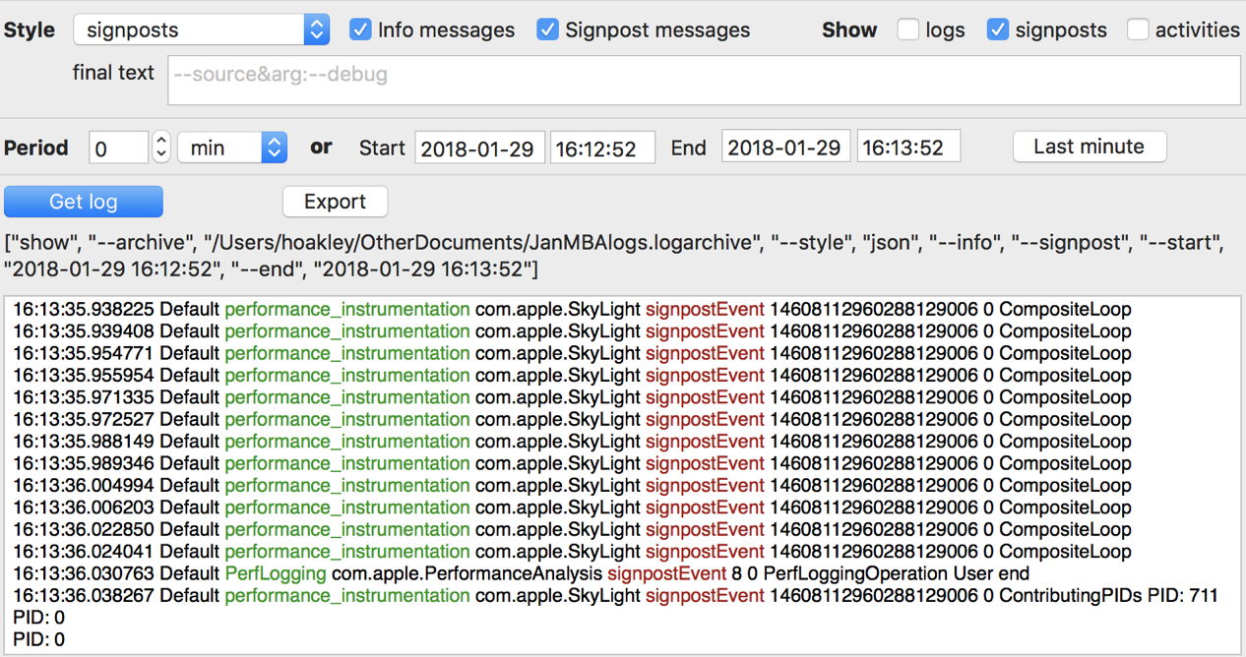Image resolution: width=1246 pixels, height=657 pixels.
Task: Open the Style signposts dropdown
Action: [202, 30]
